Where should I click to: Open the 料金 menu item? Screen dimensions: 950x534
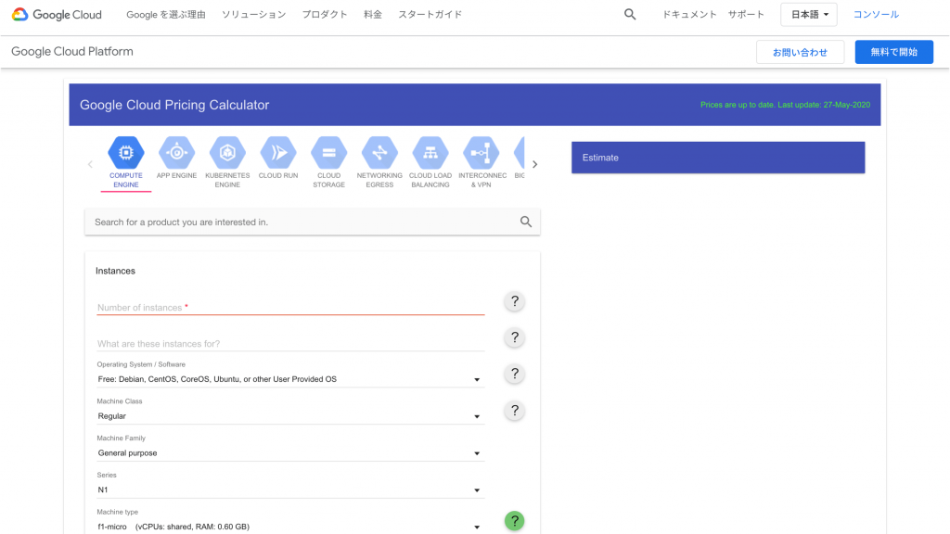coord(373,15)
